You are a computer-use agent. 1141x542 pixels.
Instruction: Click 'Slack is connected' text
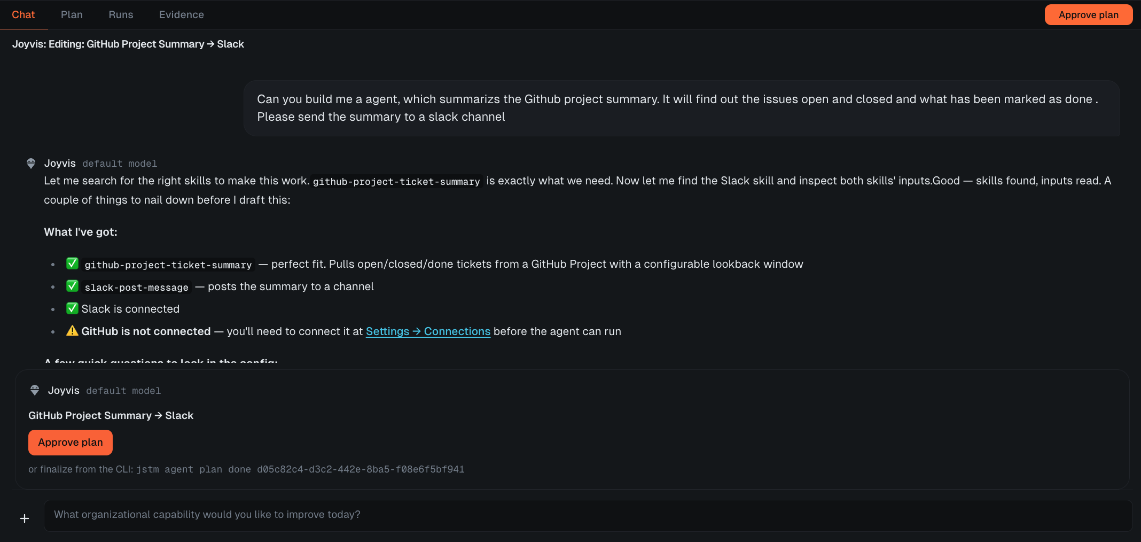coord(130,309)
